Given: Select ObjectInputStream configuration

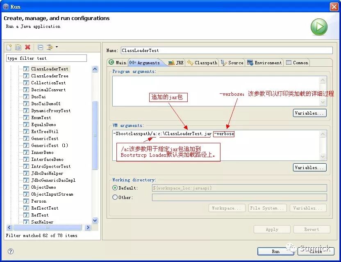Looking at the screenshot, I should click(52, 194).
